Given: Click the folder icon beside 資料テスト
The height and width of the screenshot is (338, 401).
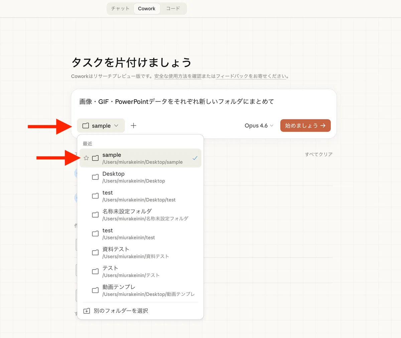Looking at the screenshot, I should point(95,253).
